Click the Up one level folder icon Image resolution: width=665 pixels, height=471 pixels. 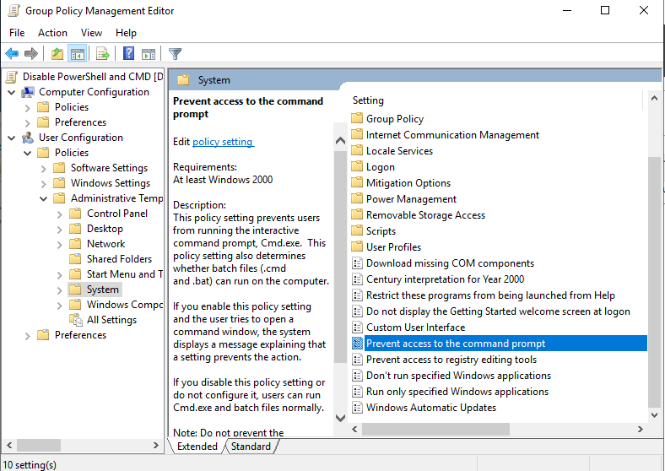tap(57, 54)
